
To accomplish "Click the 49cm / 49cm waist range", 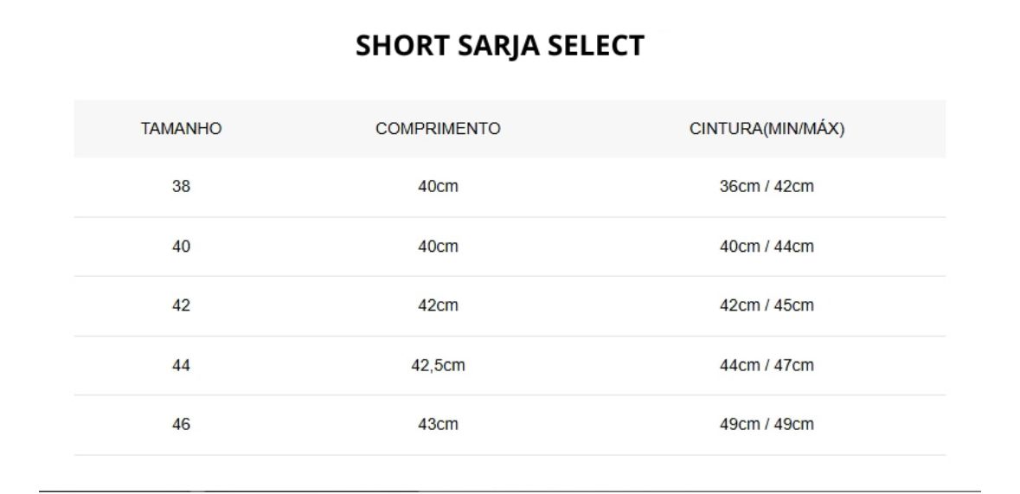I will (767, 425).
